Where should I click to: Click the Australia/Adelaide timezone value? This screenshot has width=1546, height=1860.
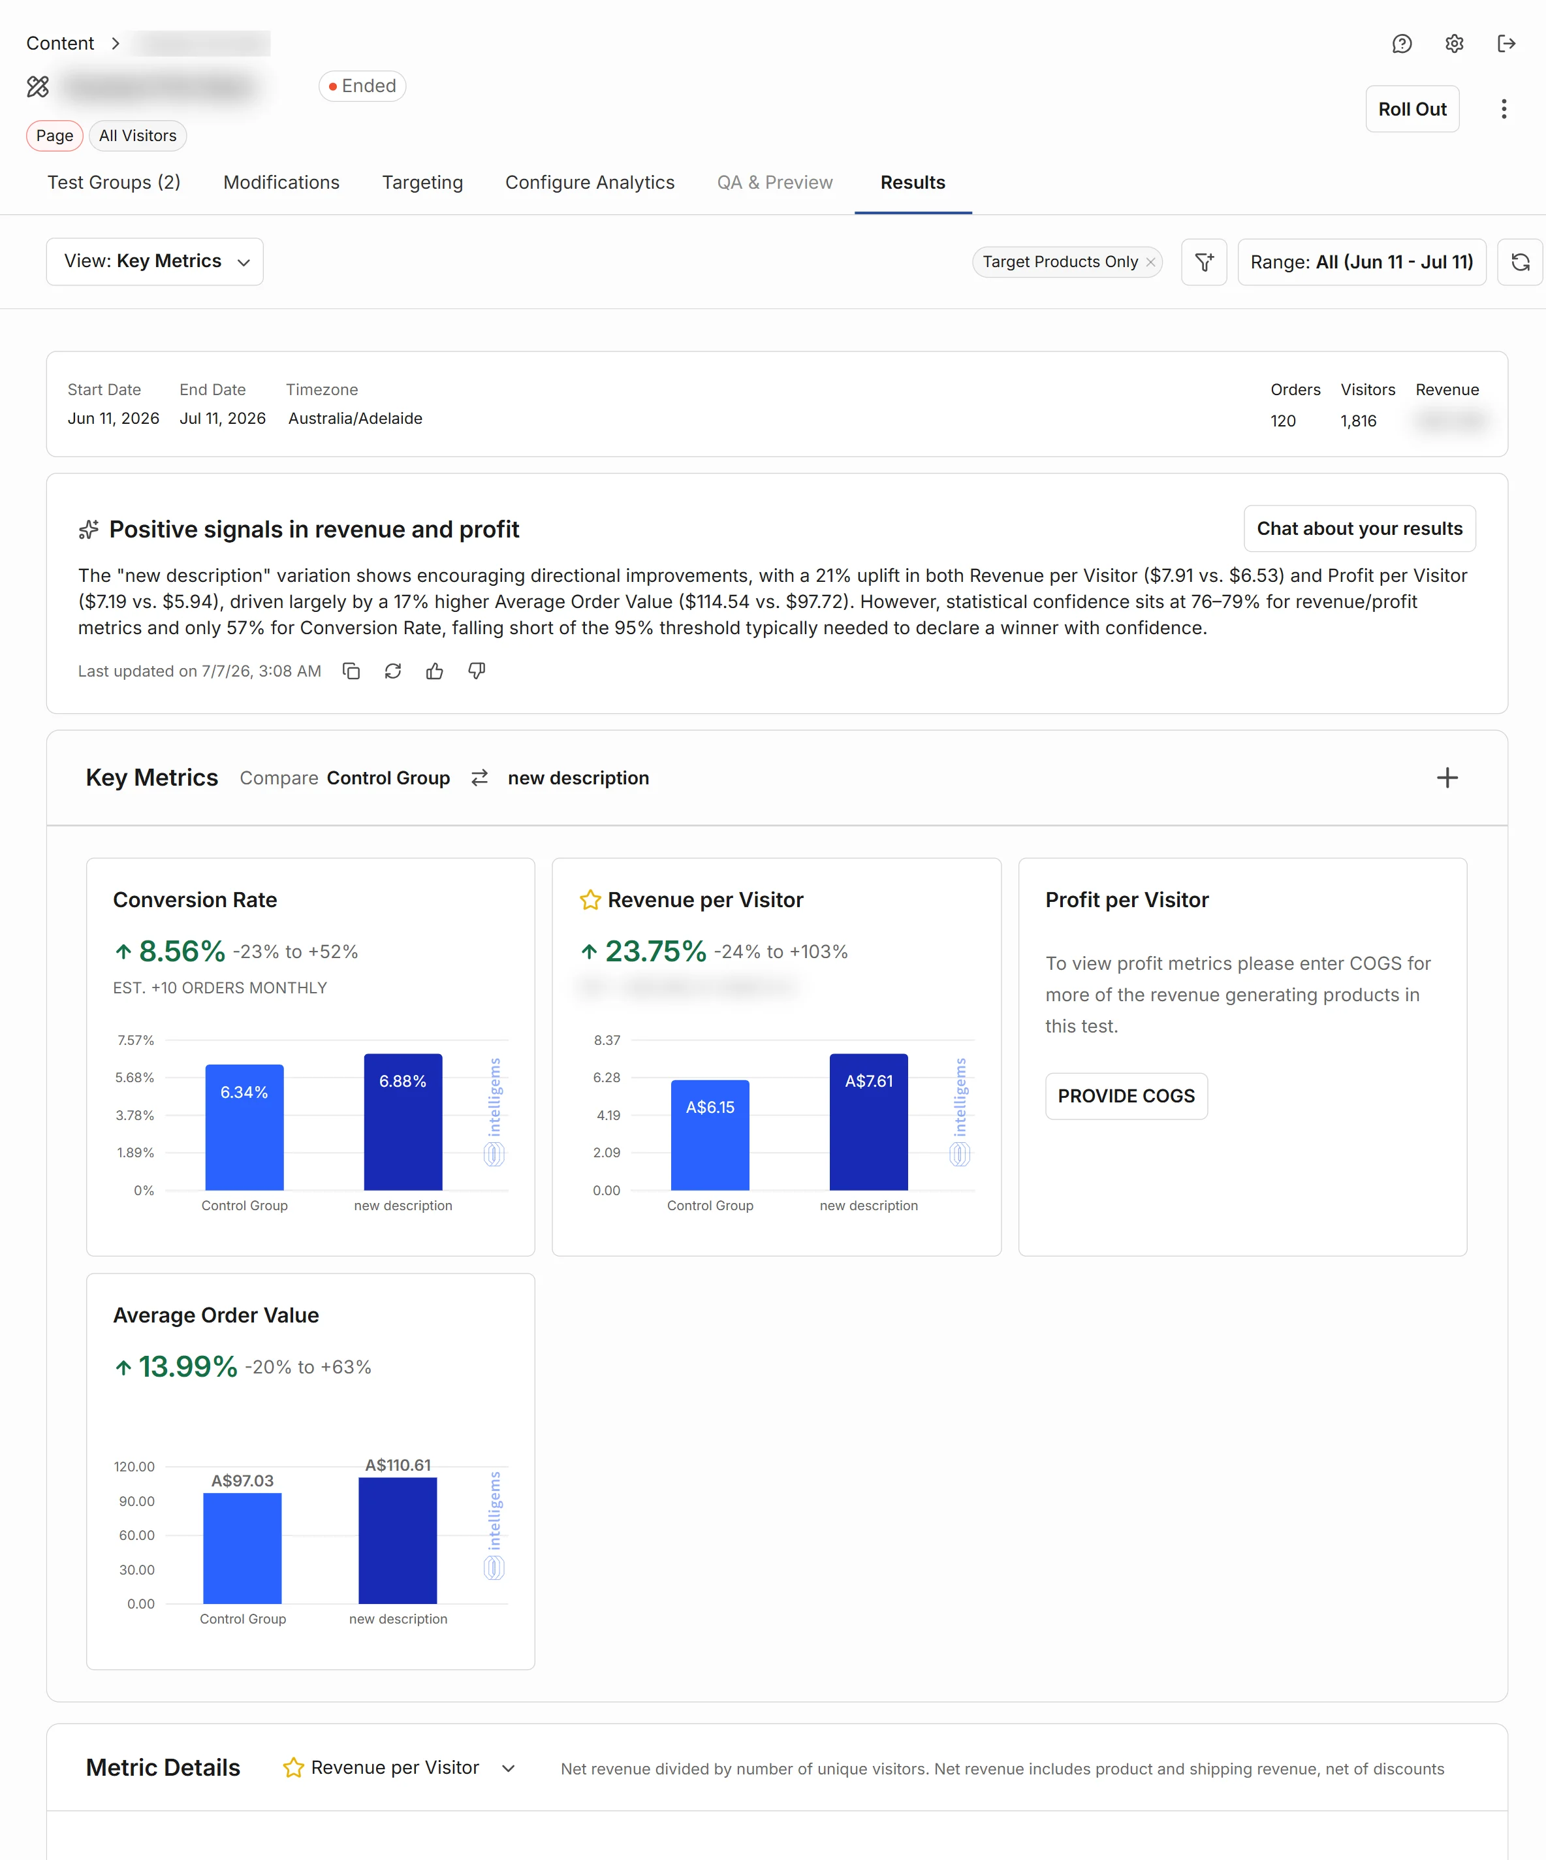click(x=355, y=418)
